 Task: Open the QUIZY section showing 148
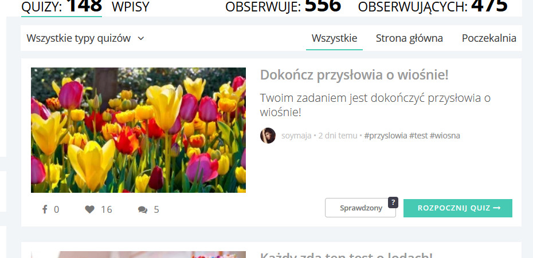[61, 6]
